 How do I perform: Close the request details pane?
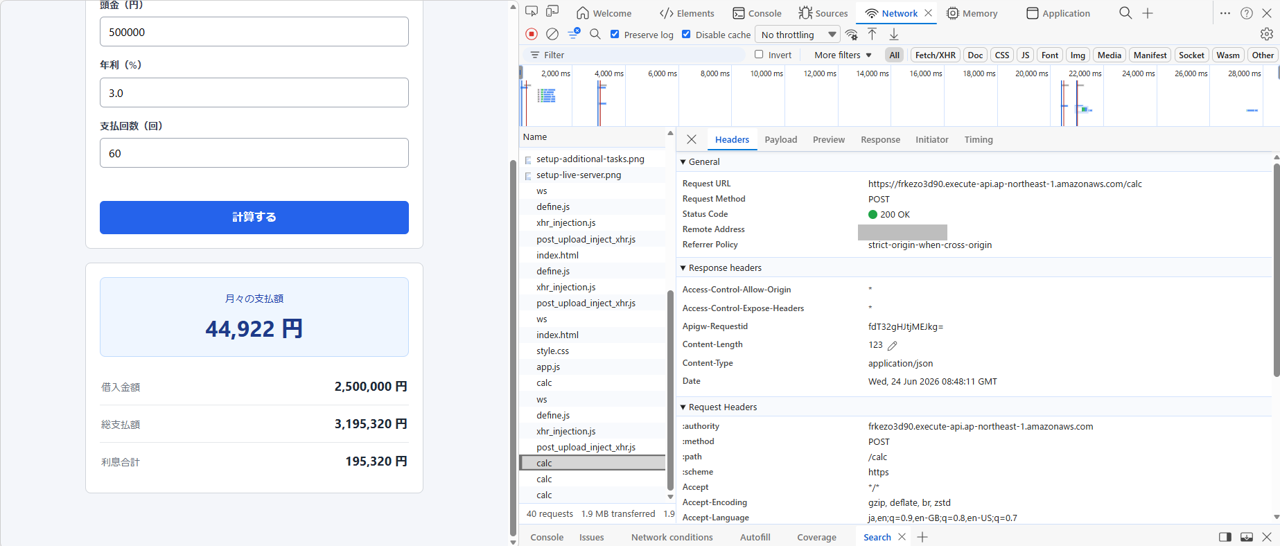pos(692,139)
